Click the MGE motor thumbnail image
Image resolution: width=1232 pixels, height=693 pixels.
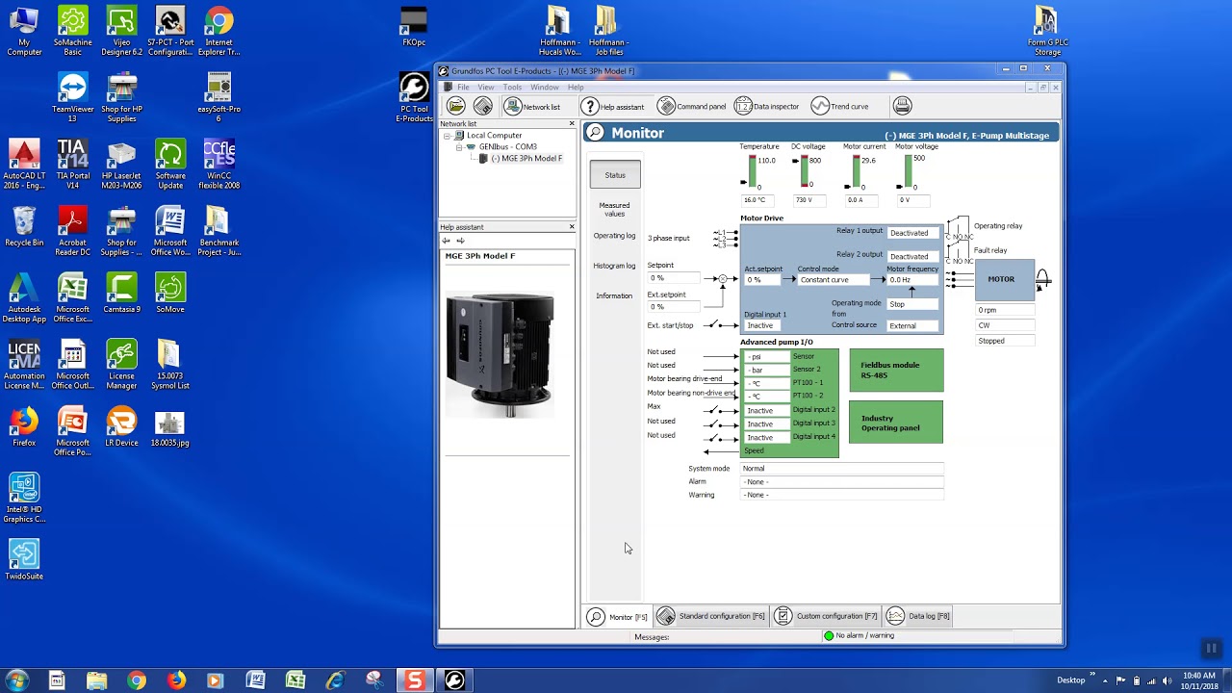pos(500,355)
